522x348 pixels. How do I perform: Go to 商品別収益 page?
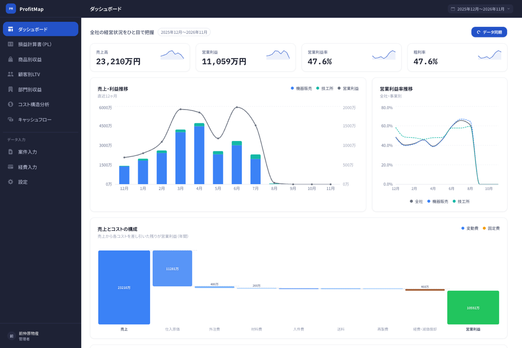click(40, 59)
